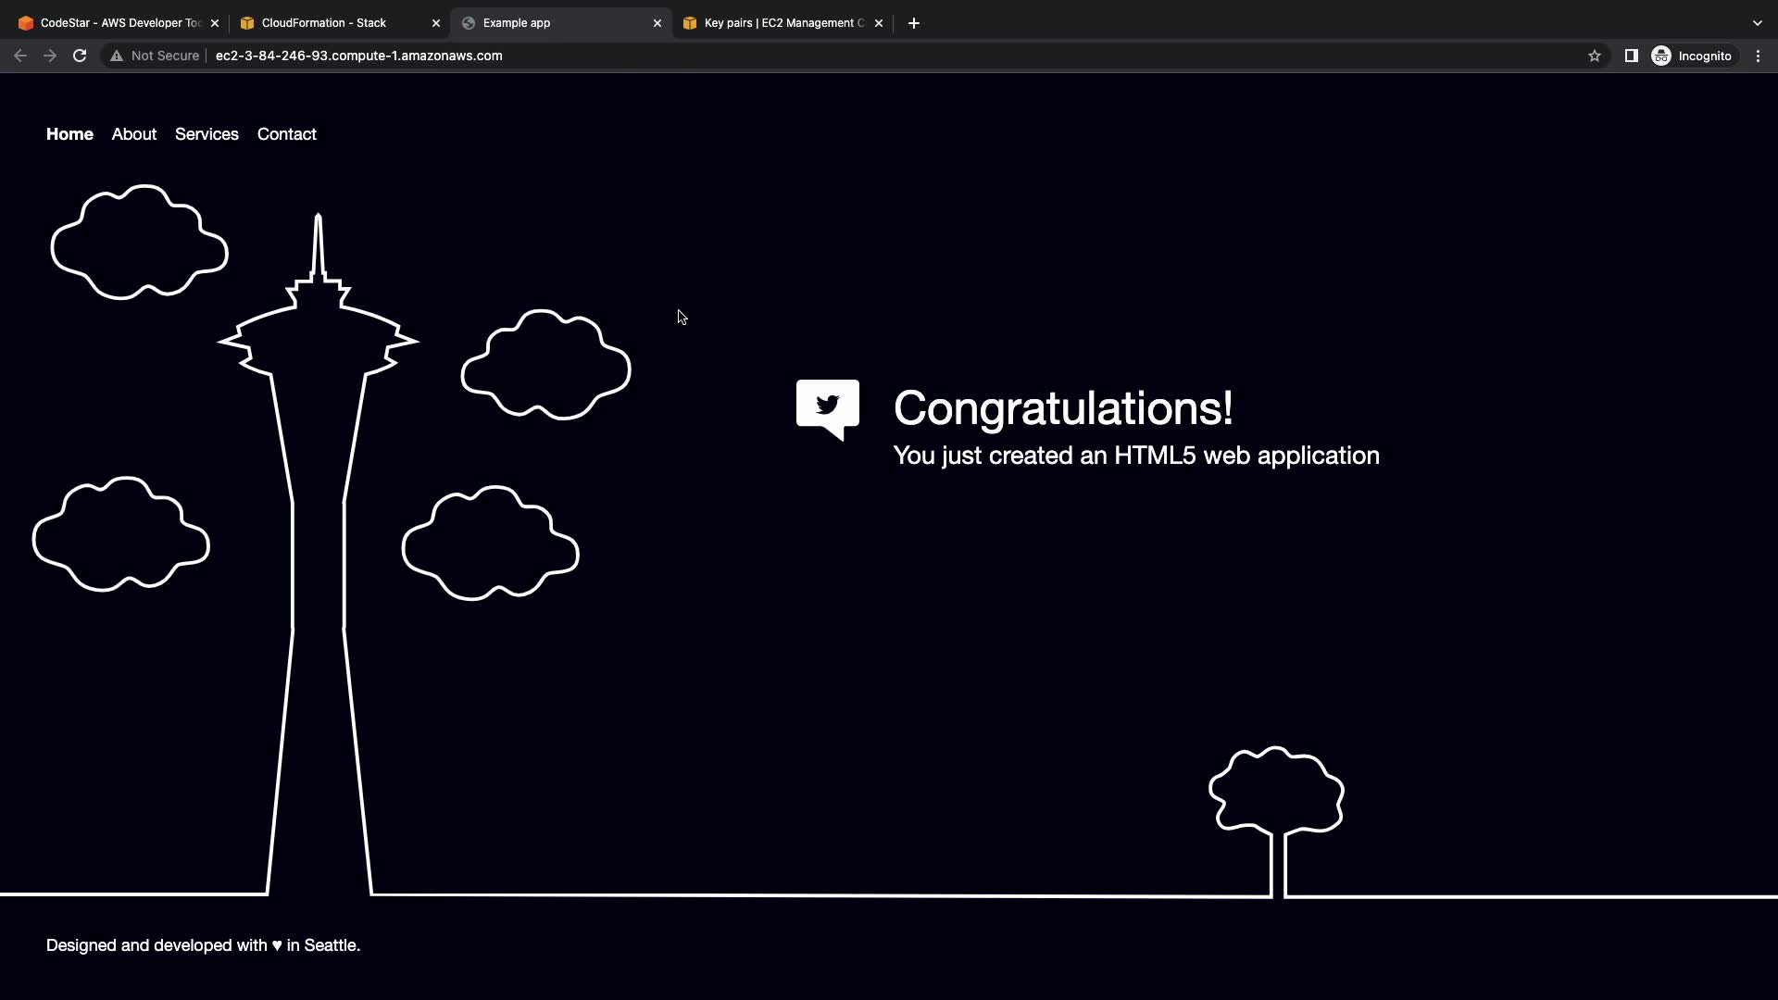Open the Services nav link
This screenshot has height=1000, width=1778.
click(x=207, y=134)
